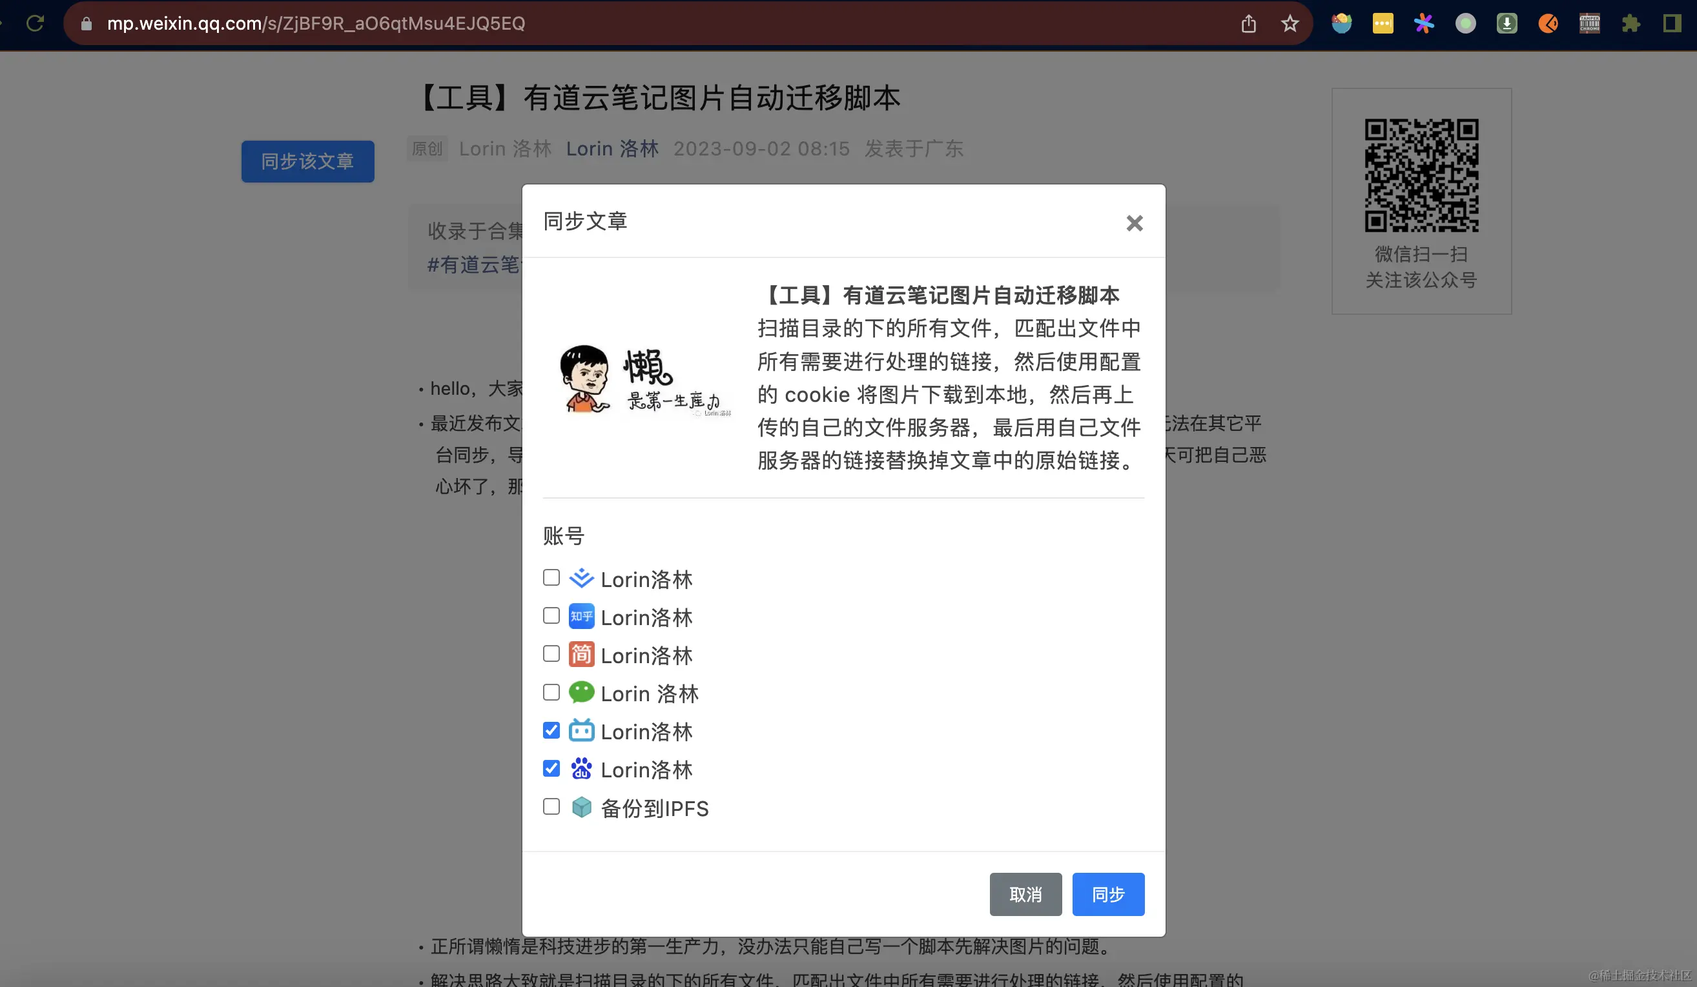The image size is (1697, 987).
Task: Open the downloads extension dropdown
Action: point(1507,24)
